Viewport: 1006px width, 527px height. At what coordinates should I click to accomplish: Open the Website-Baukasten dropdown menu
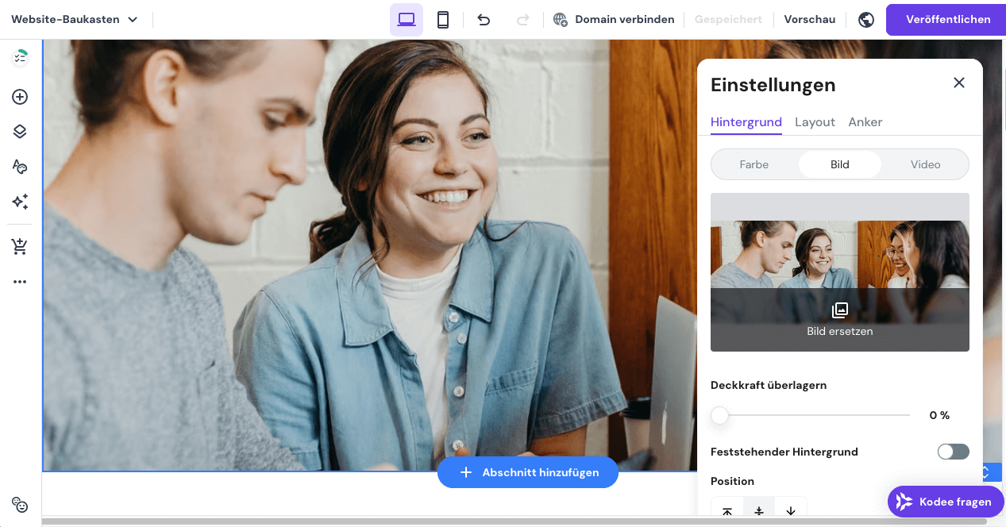75,19
